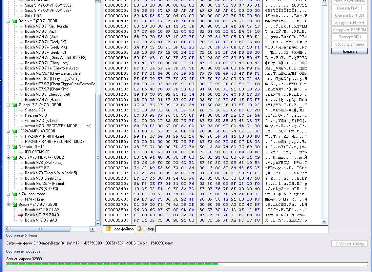Image resolution: width=372 pixels, height=272 pixels.
Task: Click the Добавить в базу button
Action: [349, 243]
